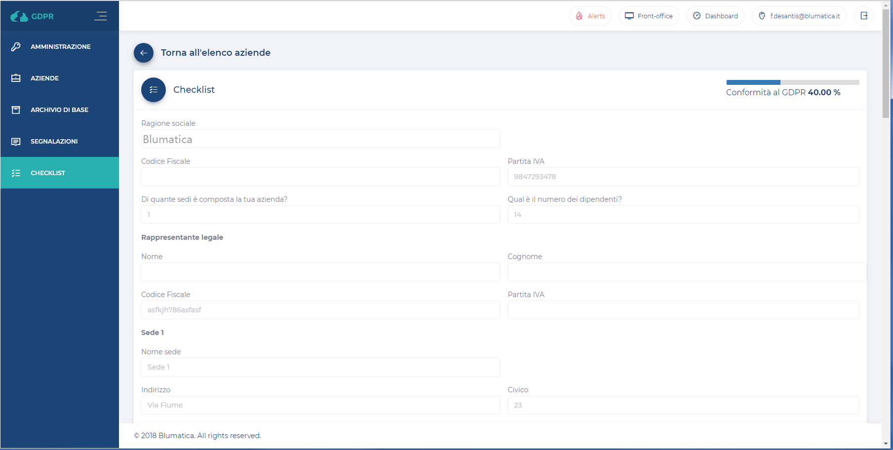Screen dimensions: 893x450
Task: Click the Partita IVA field showing 9847293478
Action: pos(683,177)
